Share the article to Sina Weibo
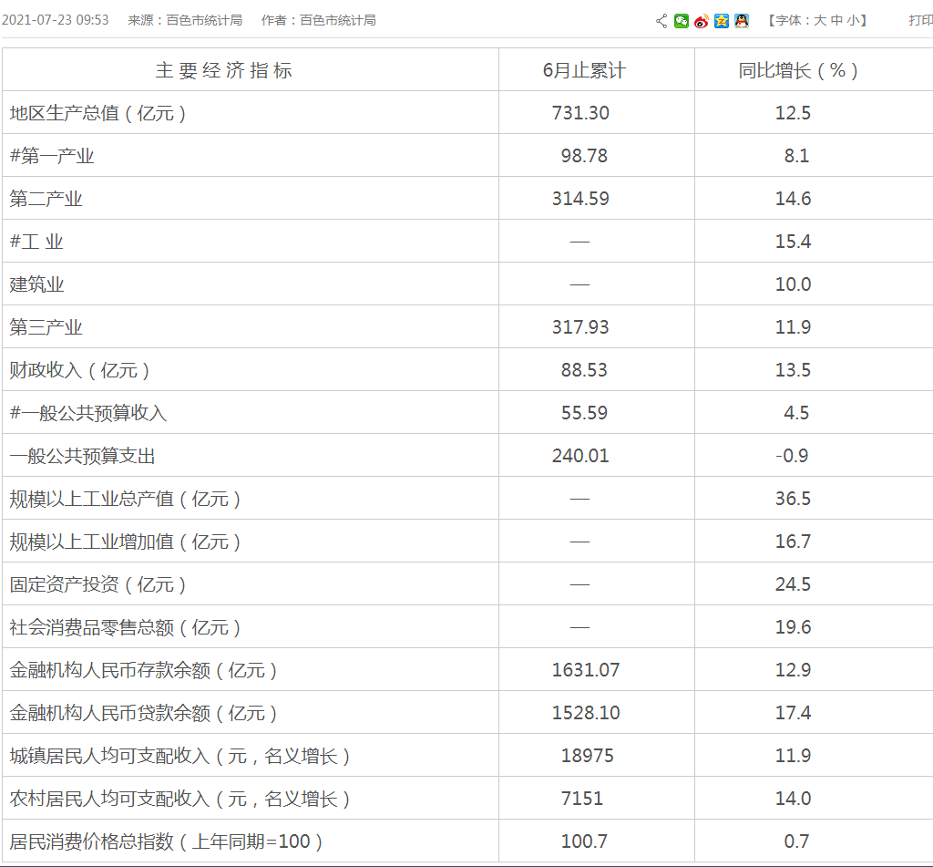Screen dimensions: 933x867 tap(701, 21)
